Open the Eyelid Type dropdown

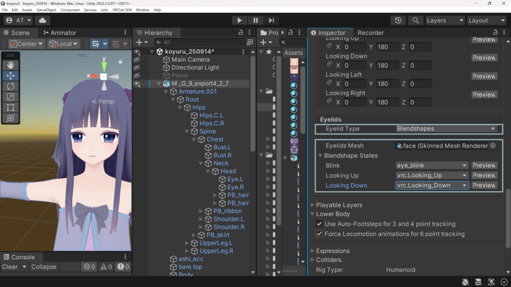[x=446, y=129]
